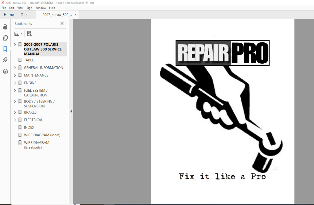Select the WIRE DIAGRAM (Main) bookmark
Image resolution: width=314 pixels, height=205 pixels.
(x=42, y=135)
